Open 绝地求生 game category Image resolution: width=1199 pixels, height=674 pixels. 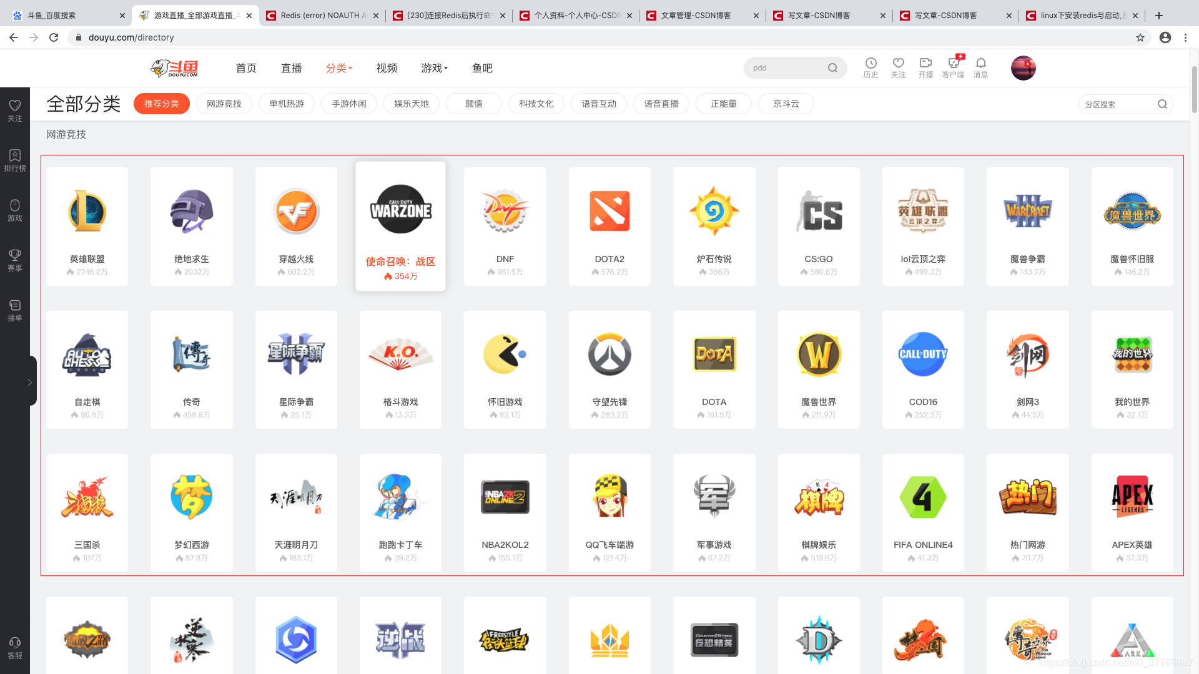tap(192, 227)
